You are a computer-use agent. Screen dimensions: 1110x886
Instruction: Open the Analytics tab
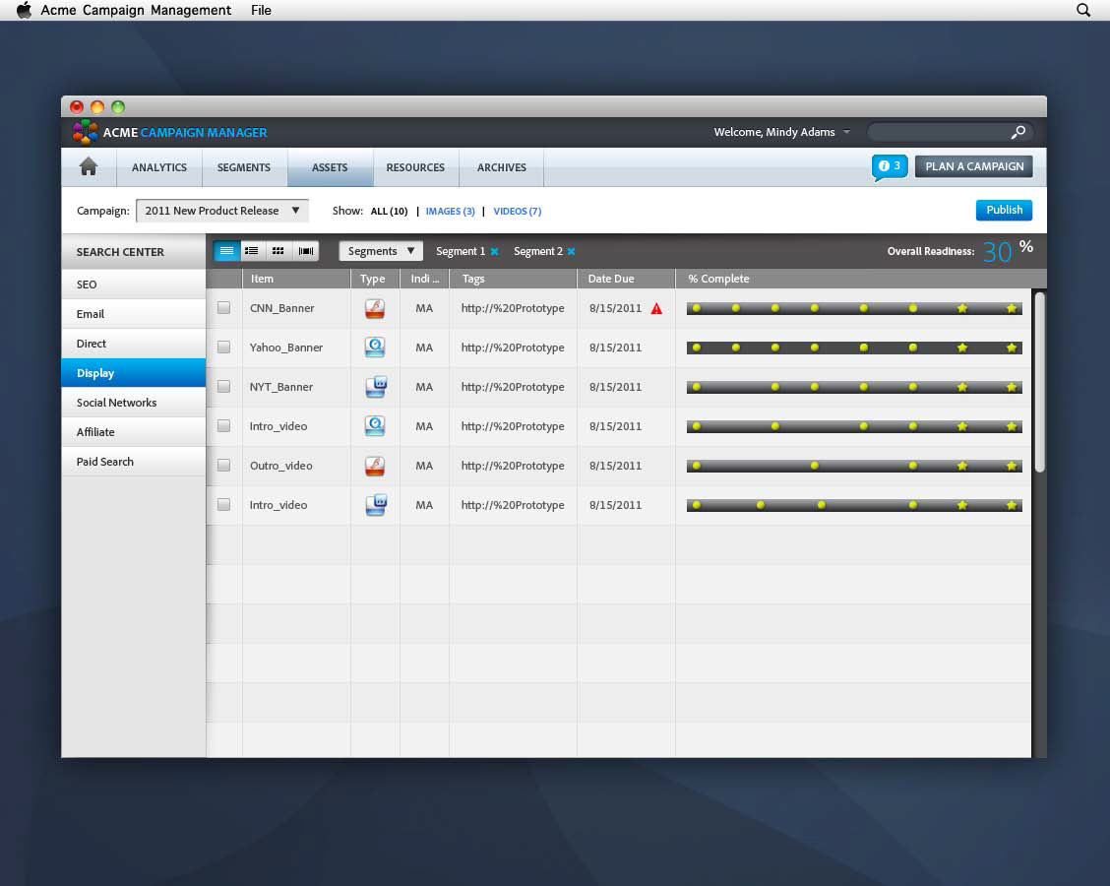[x=159, y=168]
